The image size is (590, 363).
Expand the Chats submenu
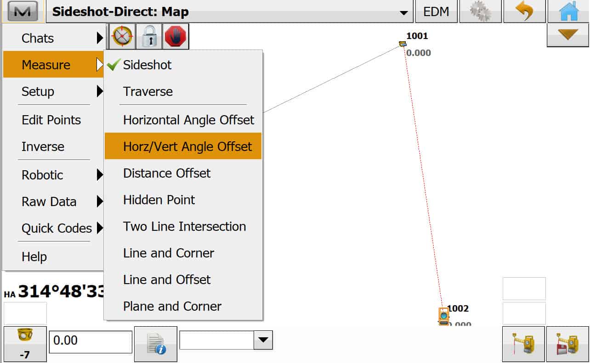coord(53,38)
